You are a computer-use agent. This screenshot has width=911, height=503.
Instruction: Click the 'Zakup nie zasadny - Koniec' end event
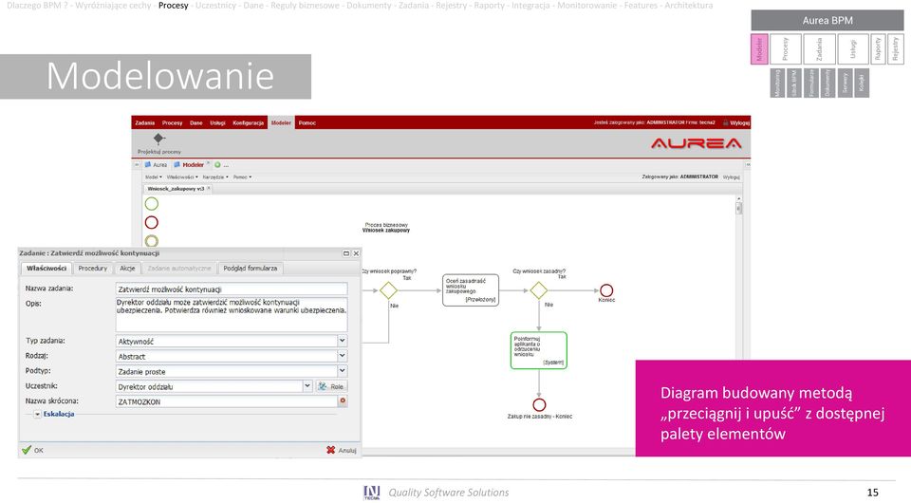tap(539, 405)
